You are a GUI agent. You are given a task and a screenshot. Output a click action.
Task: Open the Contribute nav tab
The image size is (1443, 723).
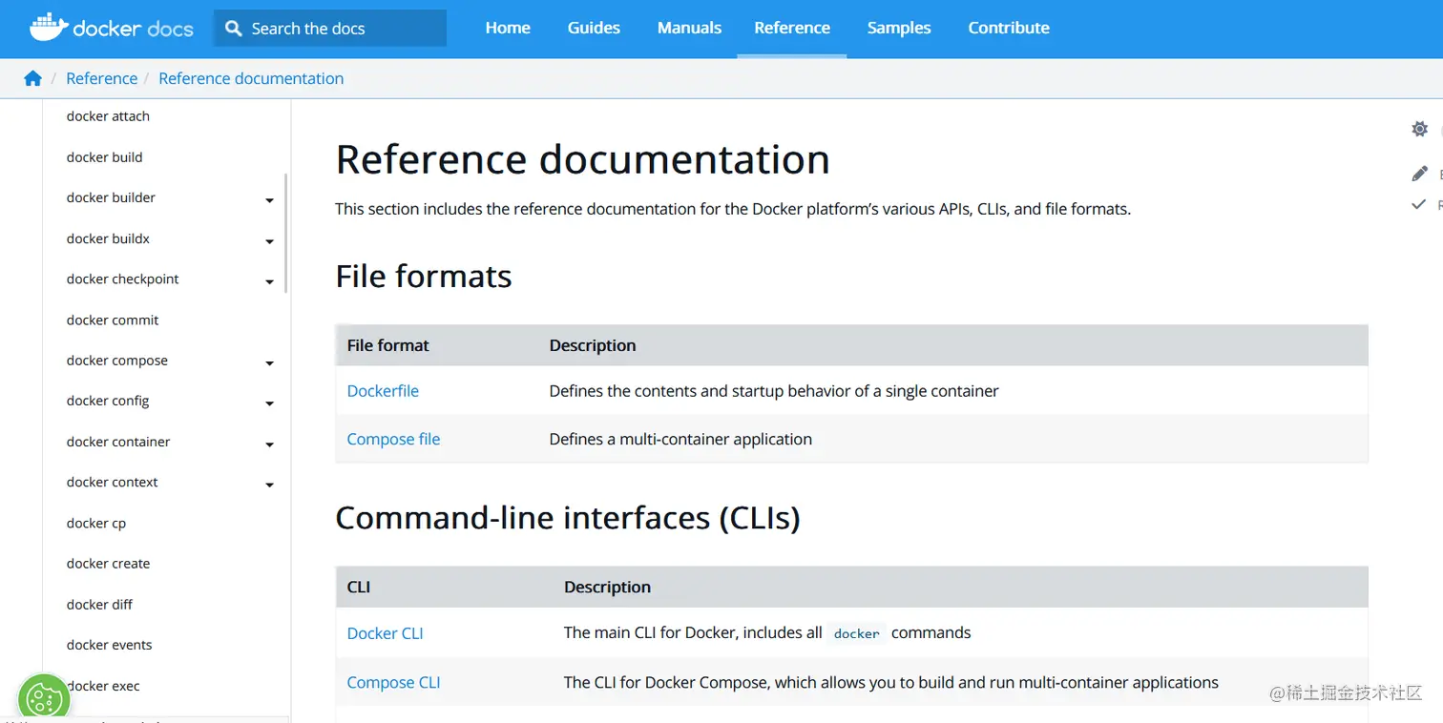click(1009, 29)
